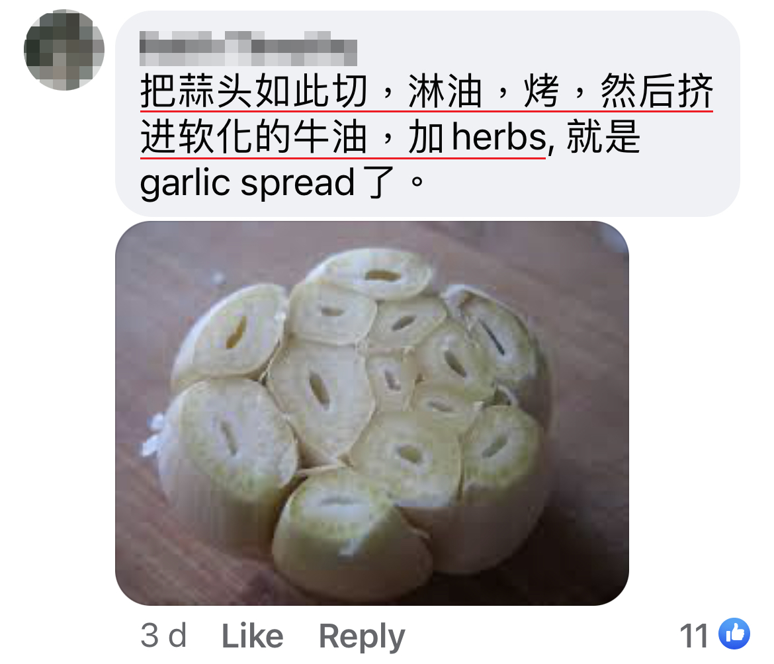Image resolution: width=774 pixels, height=664 pixels.
Task: Click the characters '就是' in the comment
Action: pos(603,137)
